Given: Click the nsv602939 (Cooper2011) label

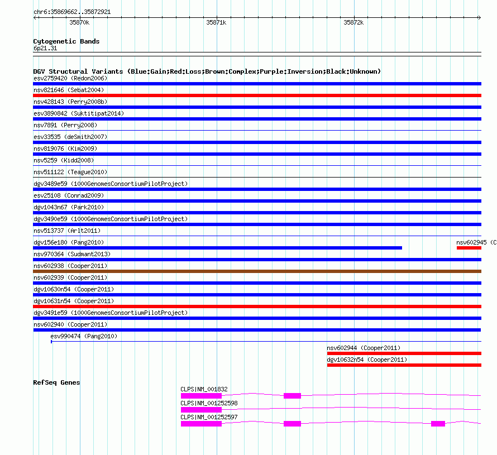Looking at the screenshot, I should coord(70,277).
